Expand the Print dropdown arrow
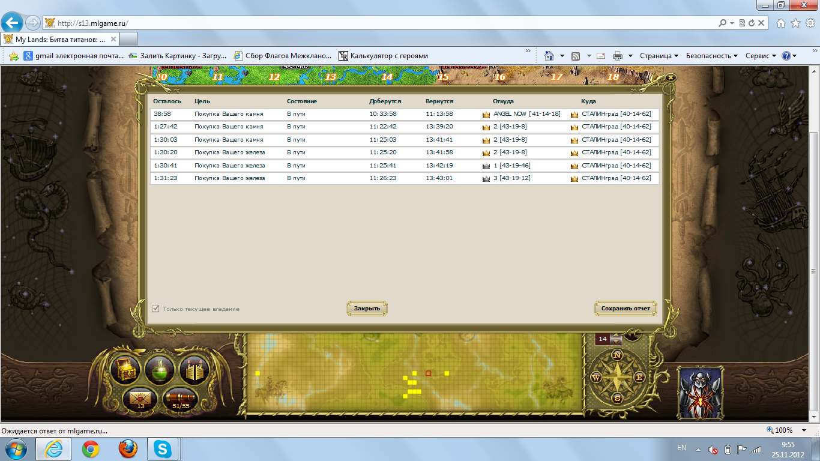820x461 pixels. (630, 56)
